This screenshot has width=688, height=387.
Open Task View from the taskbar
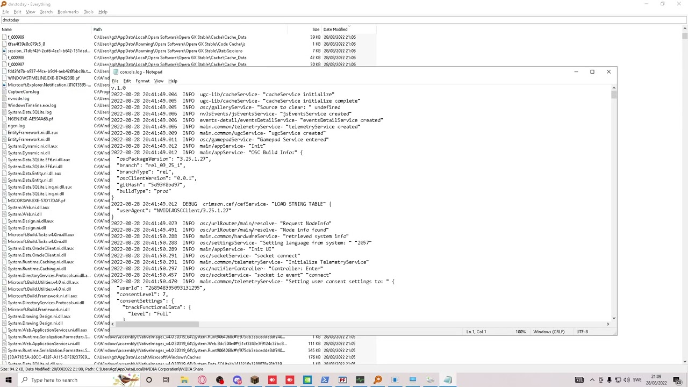coord(166,380)
